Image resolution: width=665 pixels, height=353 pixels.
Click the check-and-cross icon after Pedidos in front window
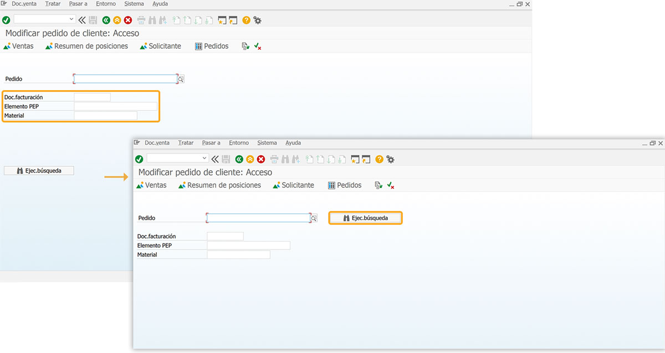391,185
